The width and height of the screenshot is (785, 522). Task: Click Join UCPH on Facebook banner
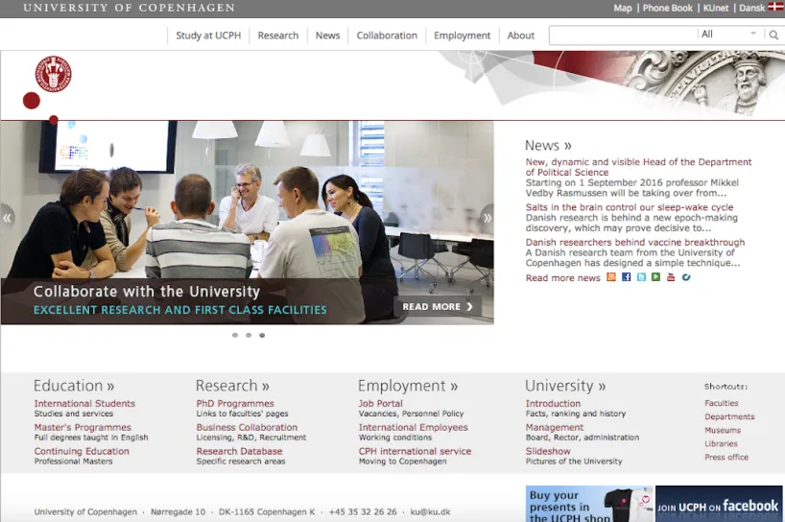coord(719,504)
